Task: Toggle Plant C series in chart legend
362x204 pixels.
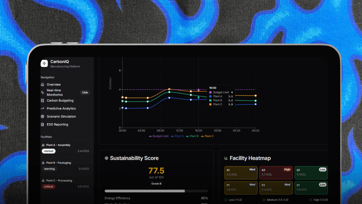Action: (207, 136)
